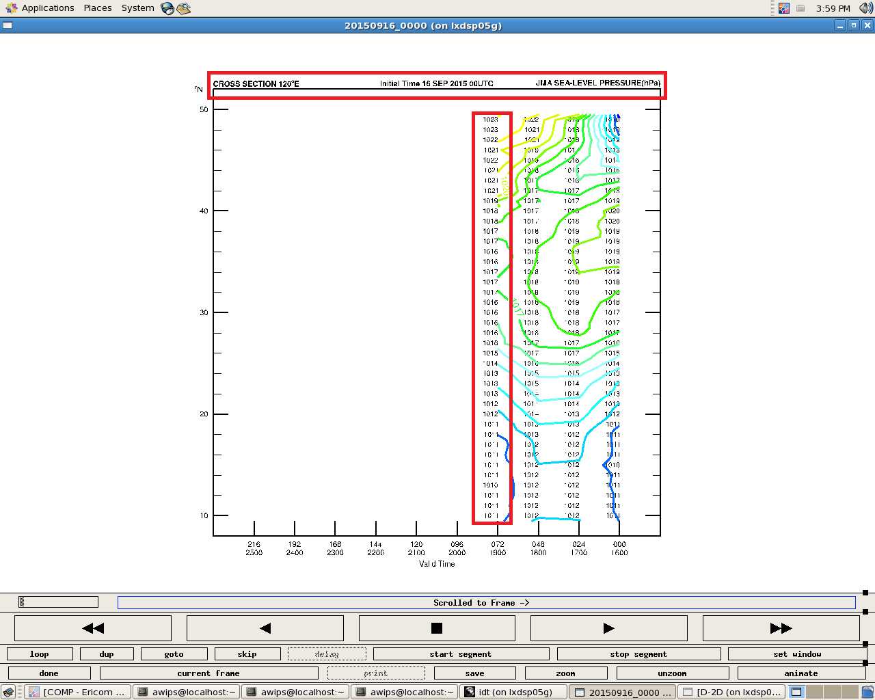The image size is (875, 700).
Task: Click the save button
Action: click(474, 673)
